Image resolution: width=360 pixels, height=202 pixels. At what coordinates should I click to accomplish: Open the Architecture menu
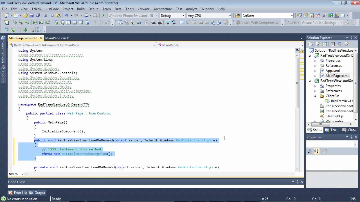click(163, 9)
